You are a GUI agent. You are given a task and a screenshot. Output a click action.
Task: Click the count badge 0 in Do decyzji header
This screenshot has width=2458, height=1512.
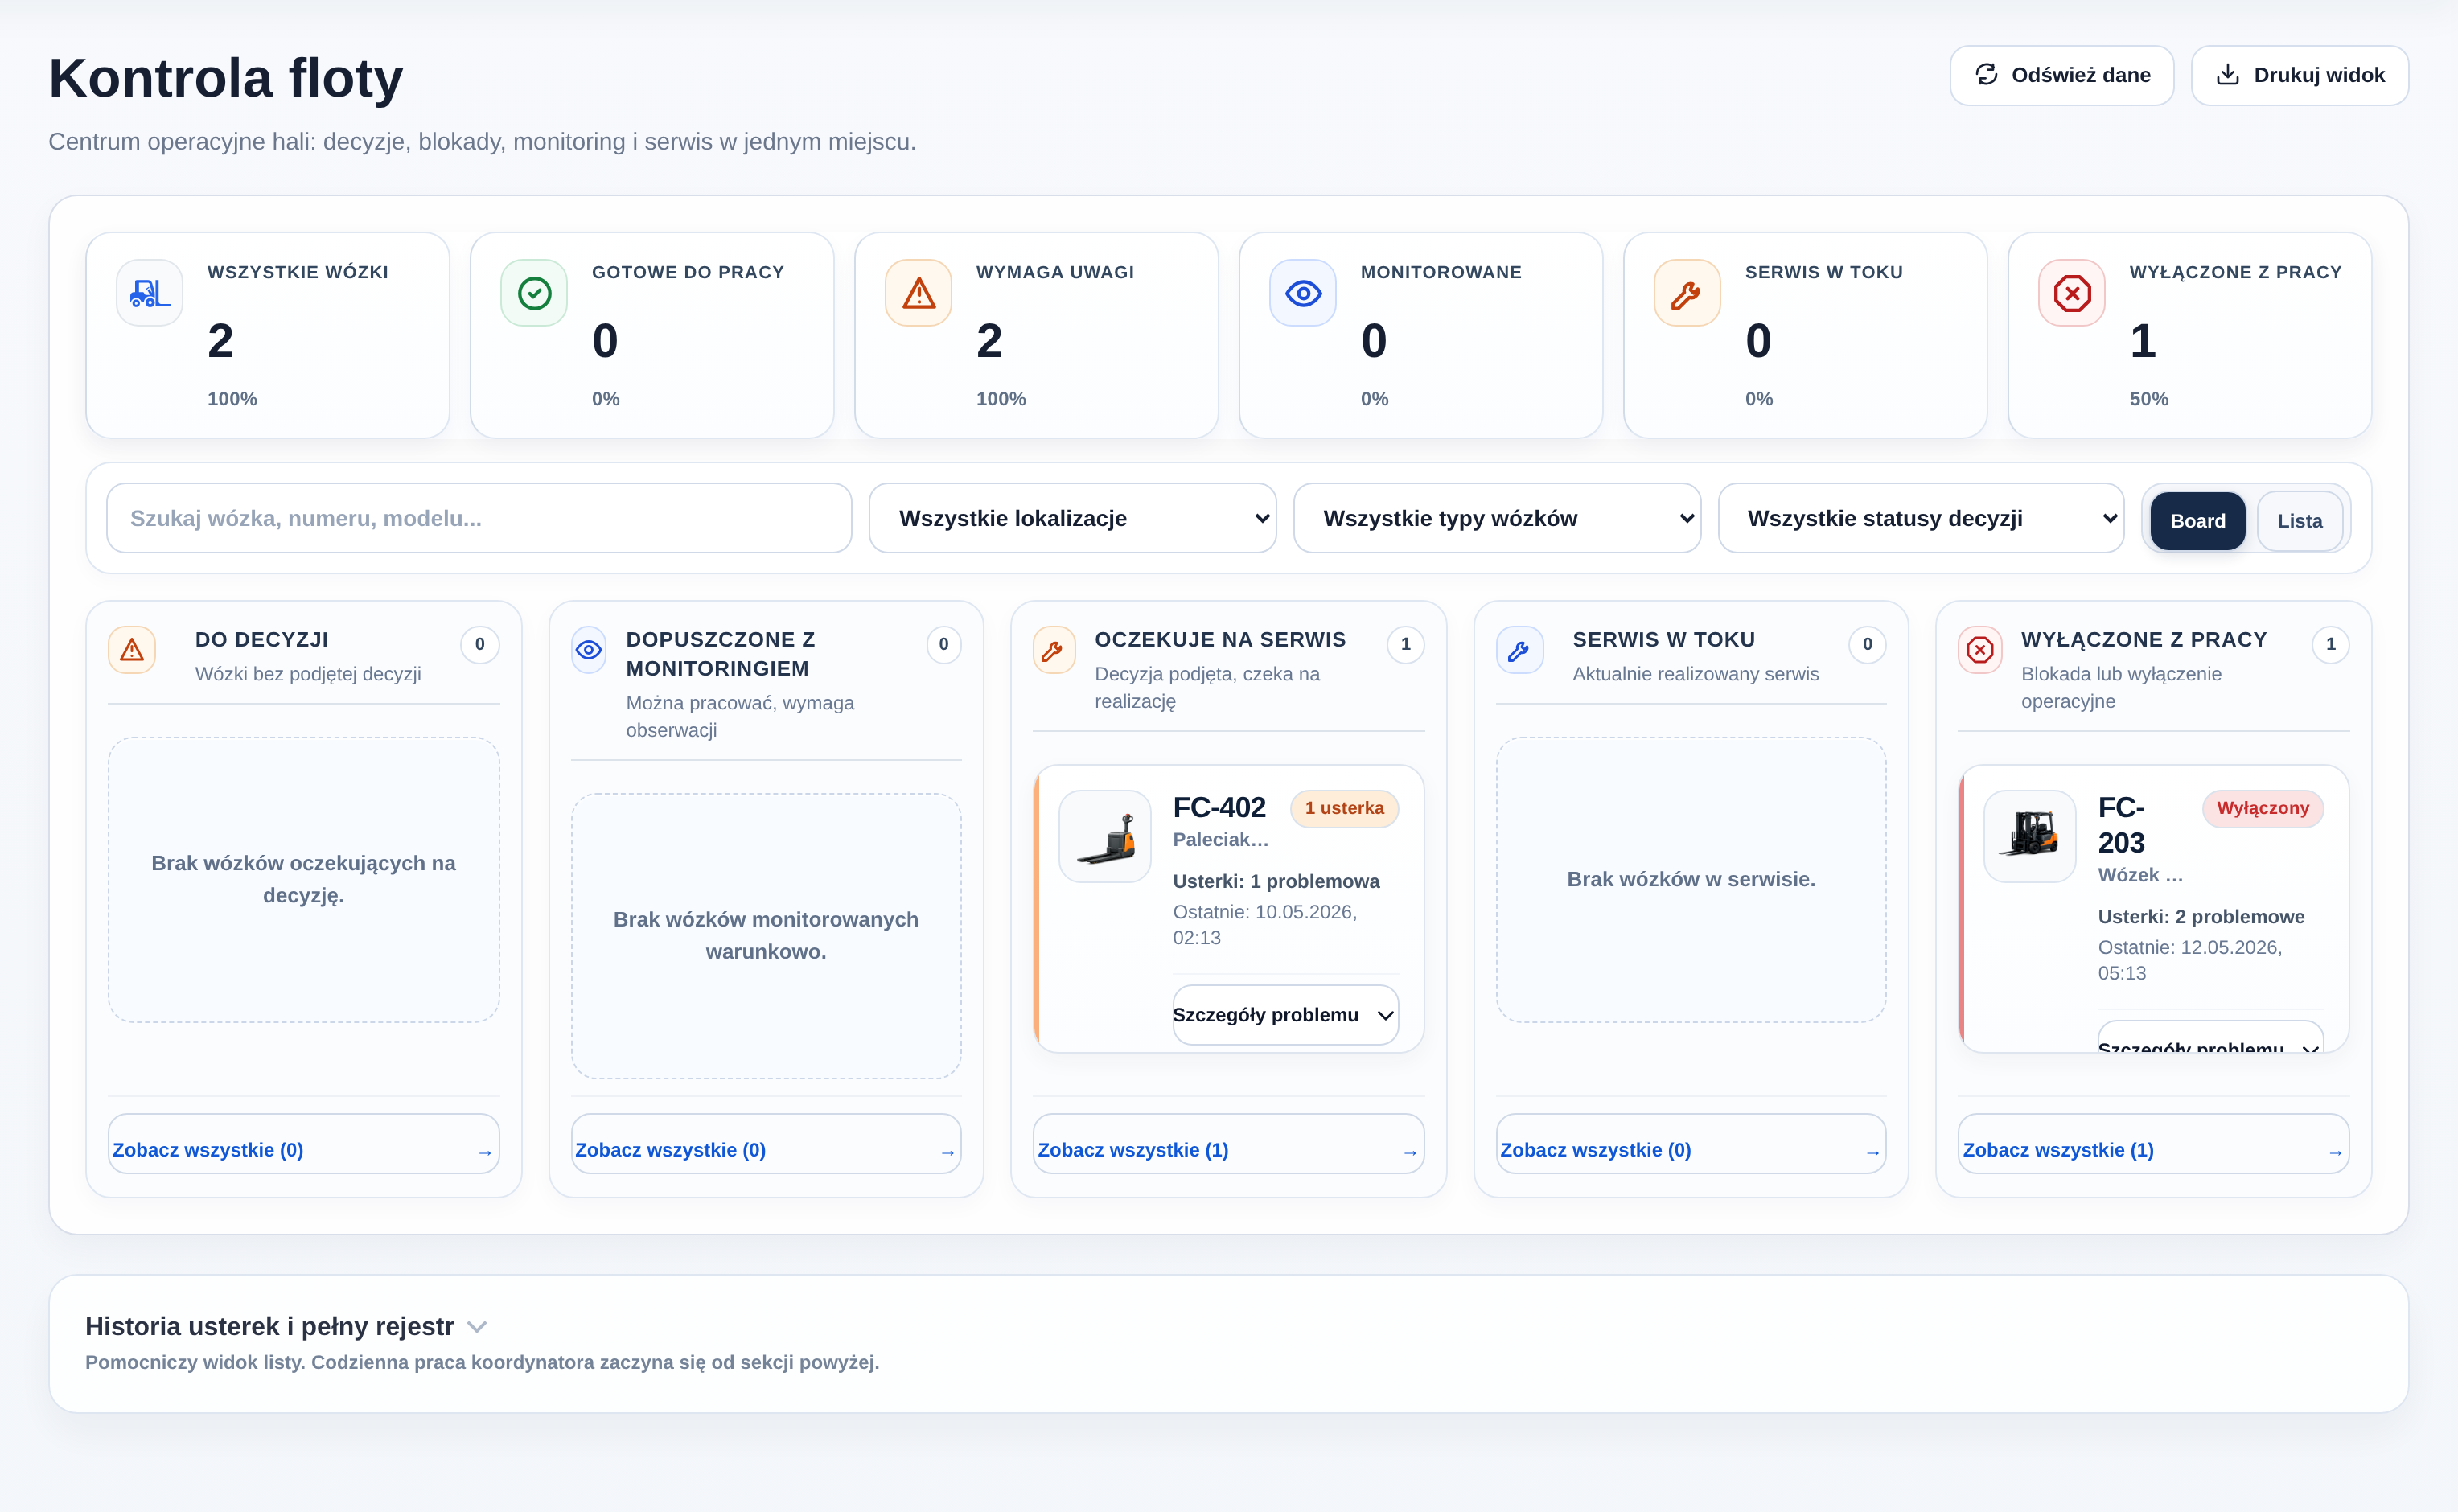pos(480,644)
